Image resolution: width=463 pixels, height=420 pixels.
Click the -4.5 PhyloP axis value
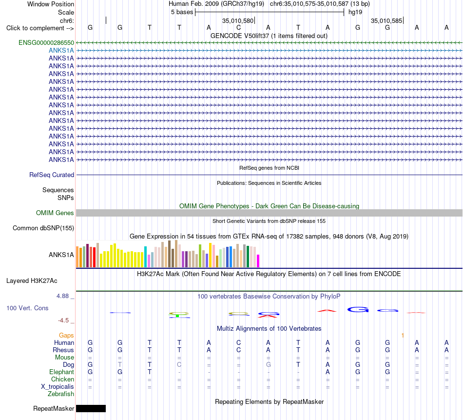(63, 320)
